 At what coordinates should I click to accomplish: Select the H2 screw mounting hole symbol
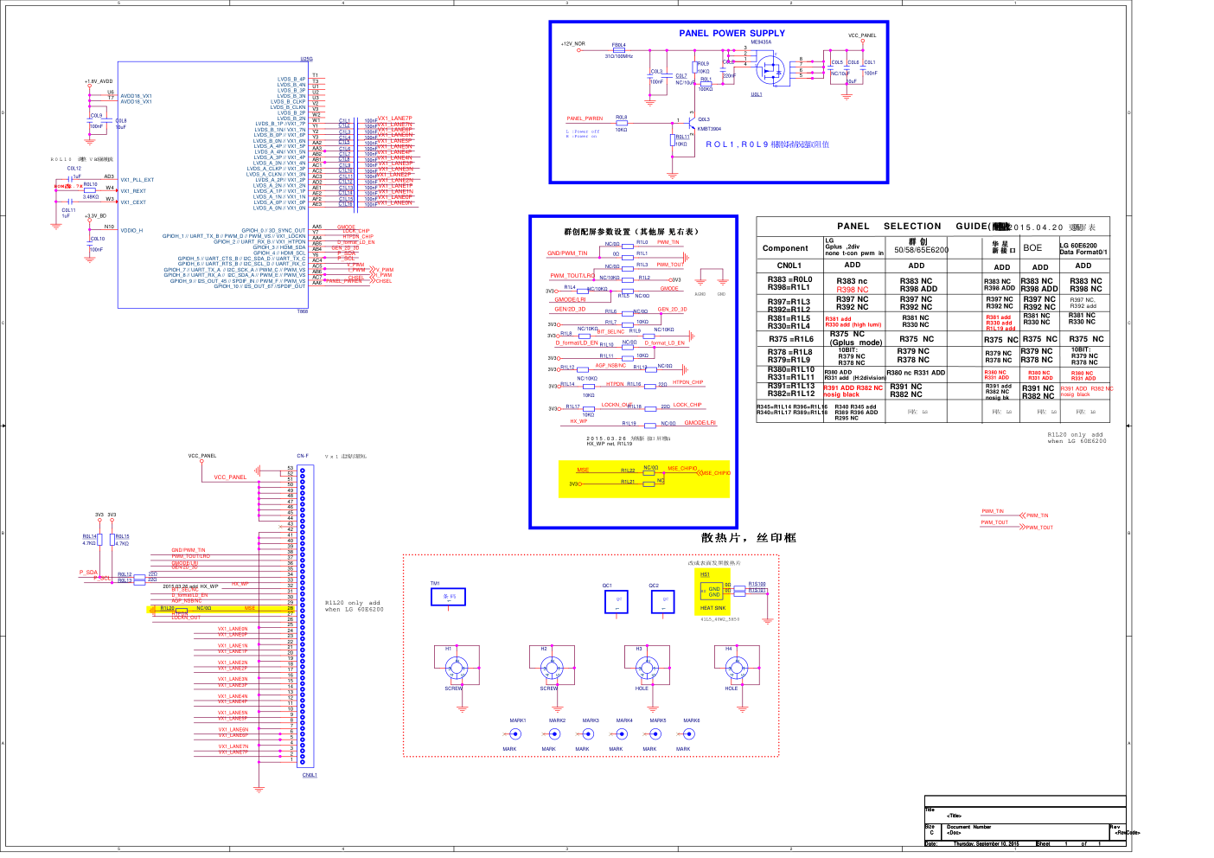(x=551, y=667)
